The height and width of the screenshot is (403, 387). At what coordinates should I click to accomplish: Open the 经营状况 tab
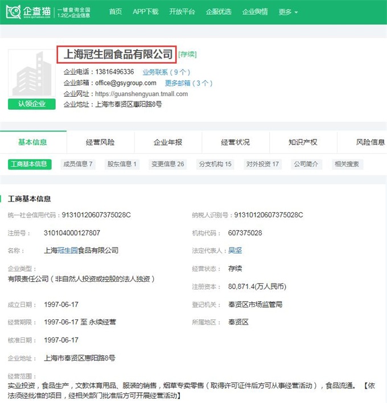pyautogui.click(x=236, y=142)
